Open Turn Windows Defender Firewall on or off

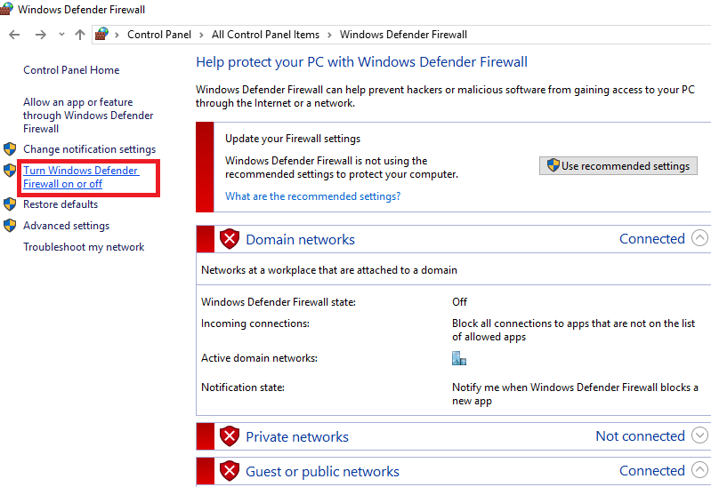pyautogui.click(x=81, y=177)
